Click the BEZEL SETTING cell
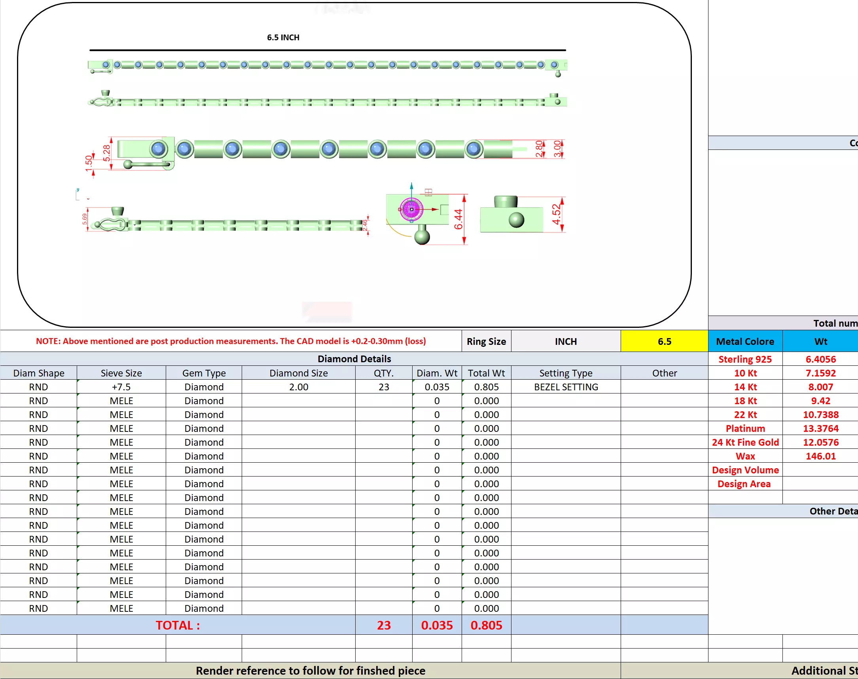This screenshot has height=679, width=858. (565, 387)
